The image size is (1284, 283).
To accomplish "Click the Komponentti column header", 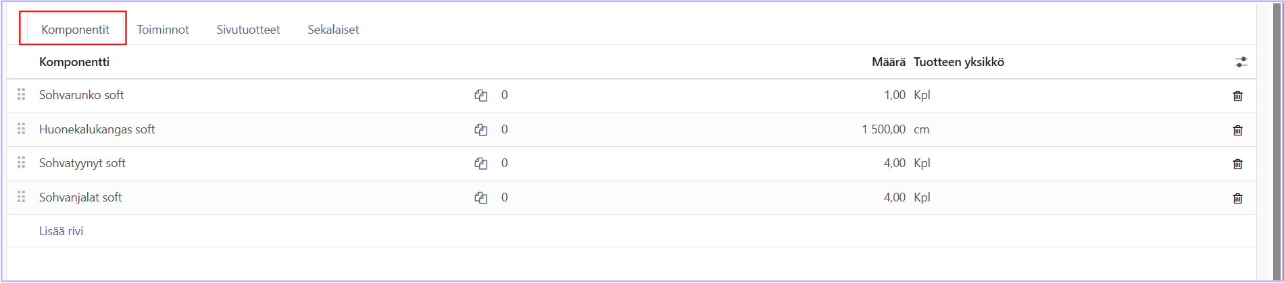I will click(74, 62).
